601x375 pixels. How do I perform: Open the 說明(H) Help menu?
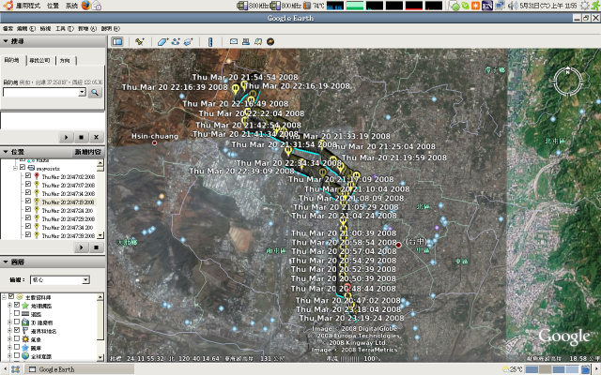coord(111,29)
